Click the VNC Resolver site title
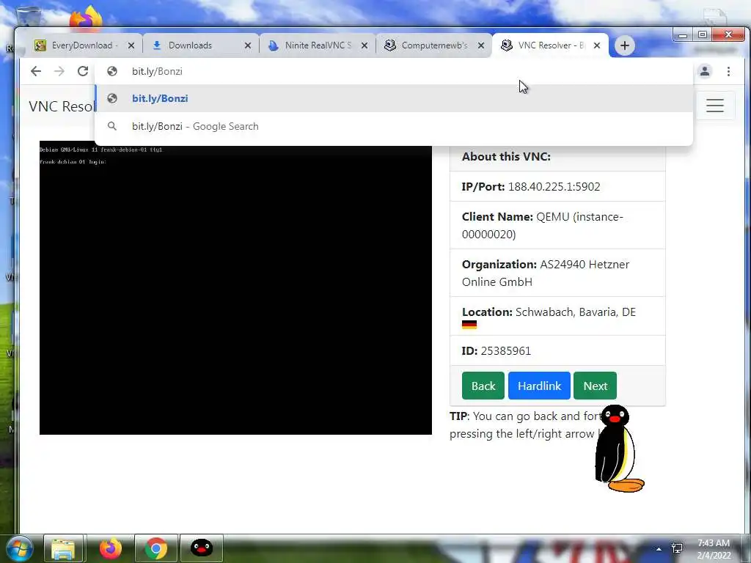 tap(62, 106)
